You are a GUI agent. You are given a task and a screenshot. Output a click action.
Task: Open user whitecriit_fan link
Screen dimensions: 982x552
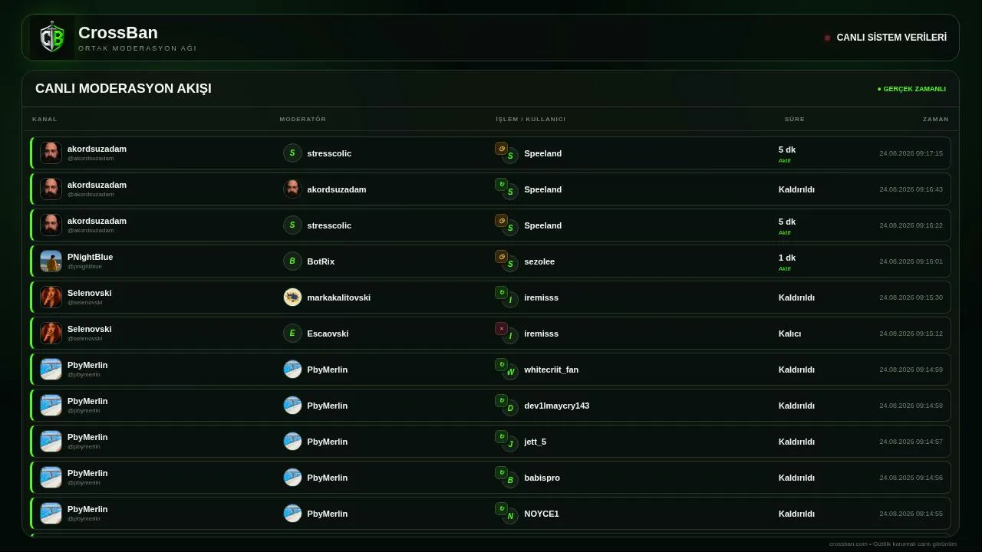pos(552,370)
